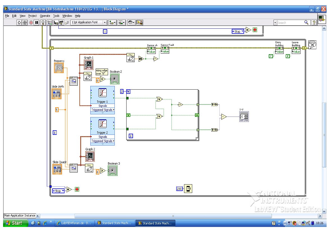Viewport: 328px width, 232px height.
Task: Select the Graph 1 terminal
Action: [88, 65]
